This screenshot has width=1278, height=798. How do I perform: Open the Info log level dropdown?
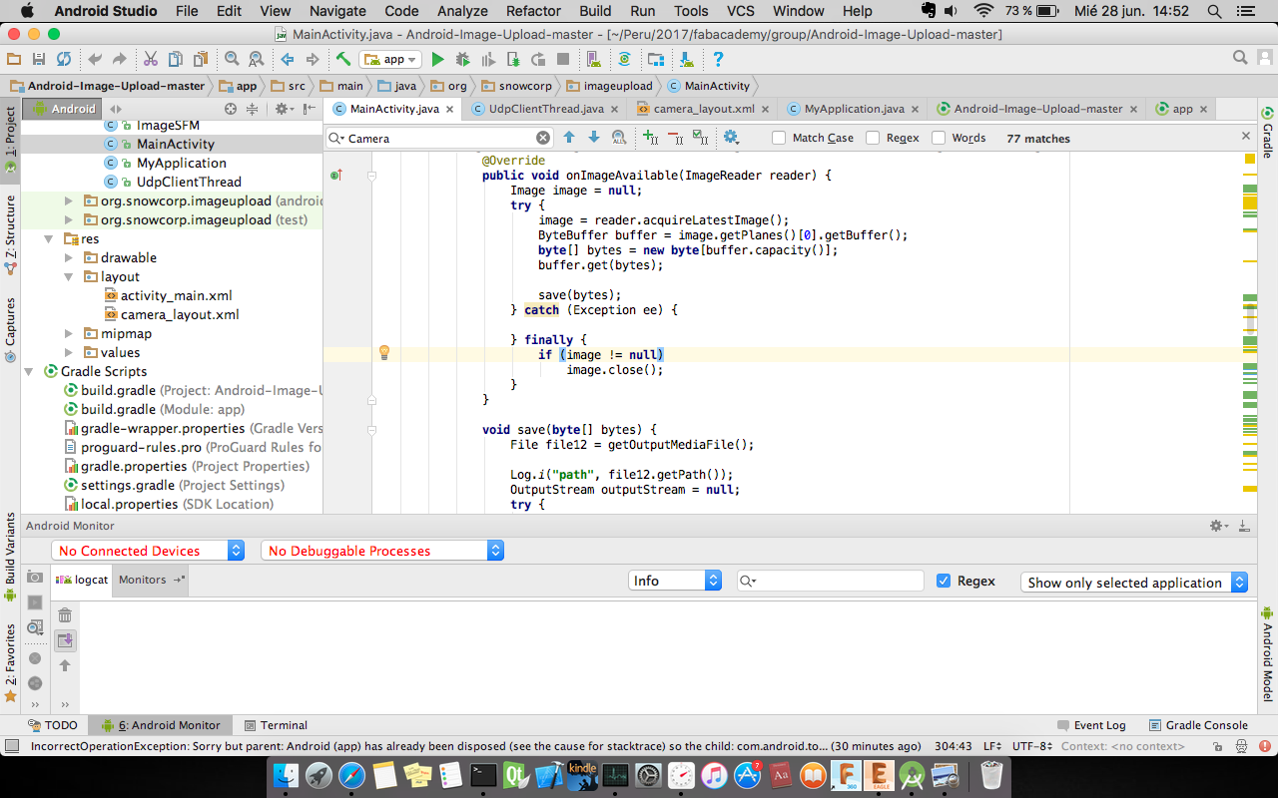(676, 581)
